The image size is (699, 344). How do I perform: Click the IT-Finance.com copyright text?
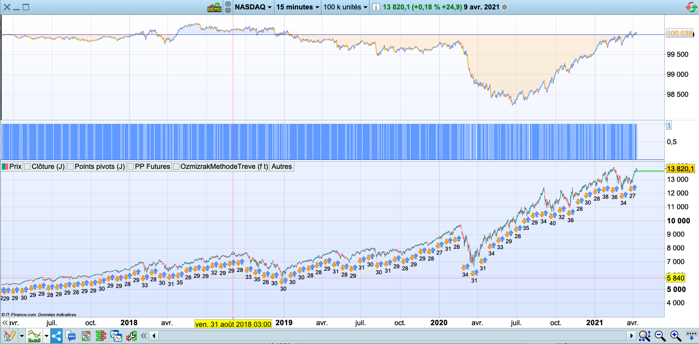19,315
